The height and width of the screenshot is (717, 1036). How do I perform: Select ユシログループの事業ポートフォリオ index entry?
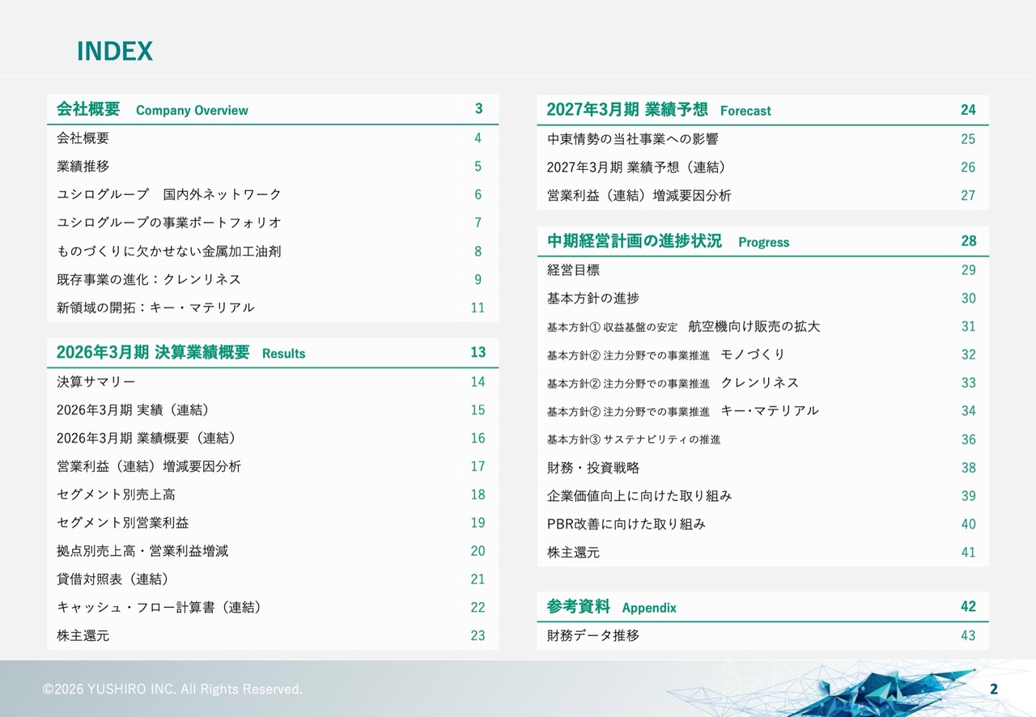coord(273,223)
